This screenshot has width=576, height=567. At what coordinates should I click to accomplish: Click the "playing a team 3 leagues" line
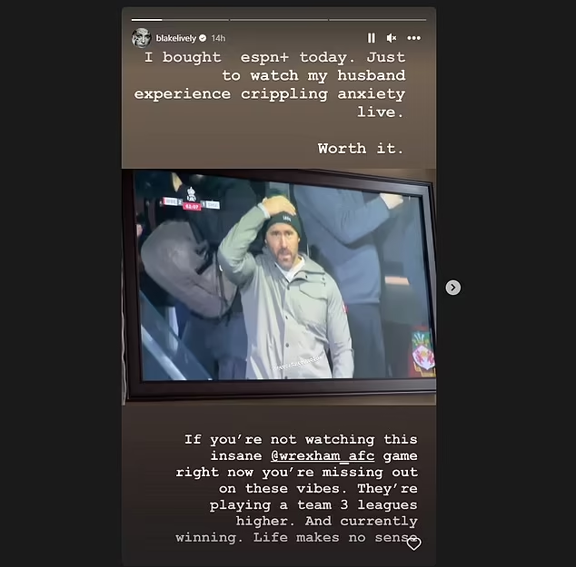click(x=313, y=505)
